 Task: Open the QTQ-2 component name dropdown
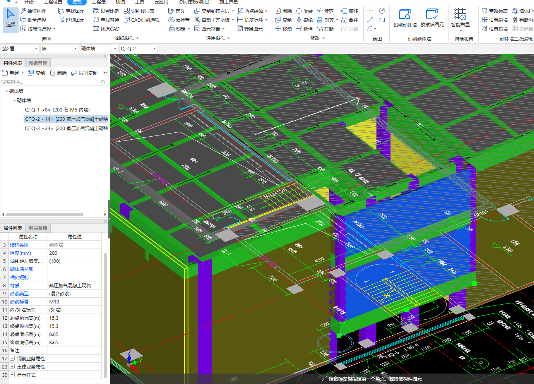point(138,48)
